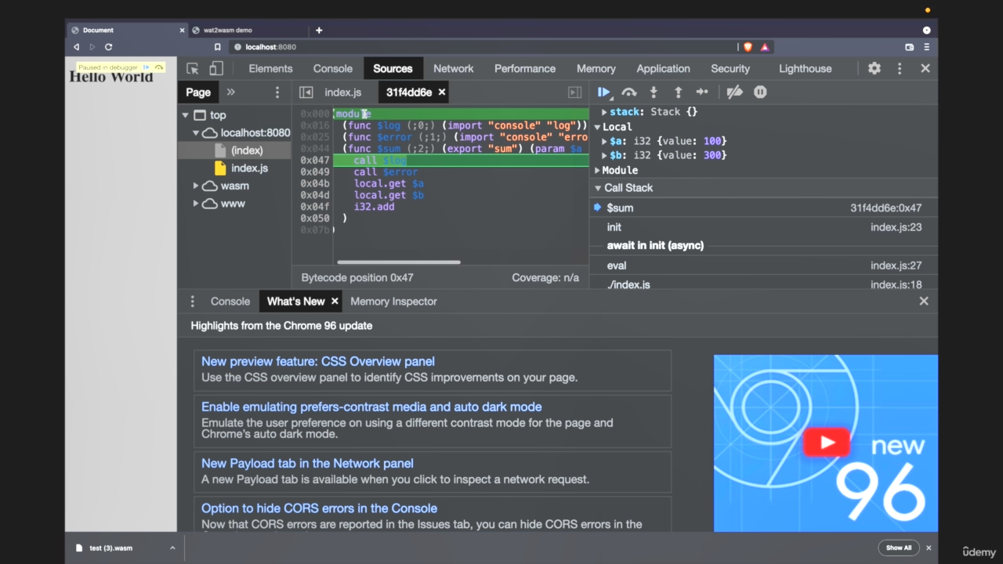Hide the file navigator sidebar
Image resolution: width=1003 pixels, height=564 pixels.
coord(306,92)
